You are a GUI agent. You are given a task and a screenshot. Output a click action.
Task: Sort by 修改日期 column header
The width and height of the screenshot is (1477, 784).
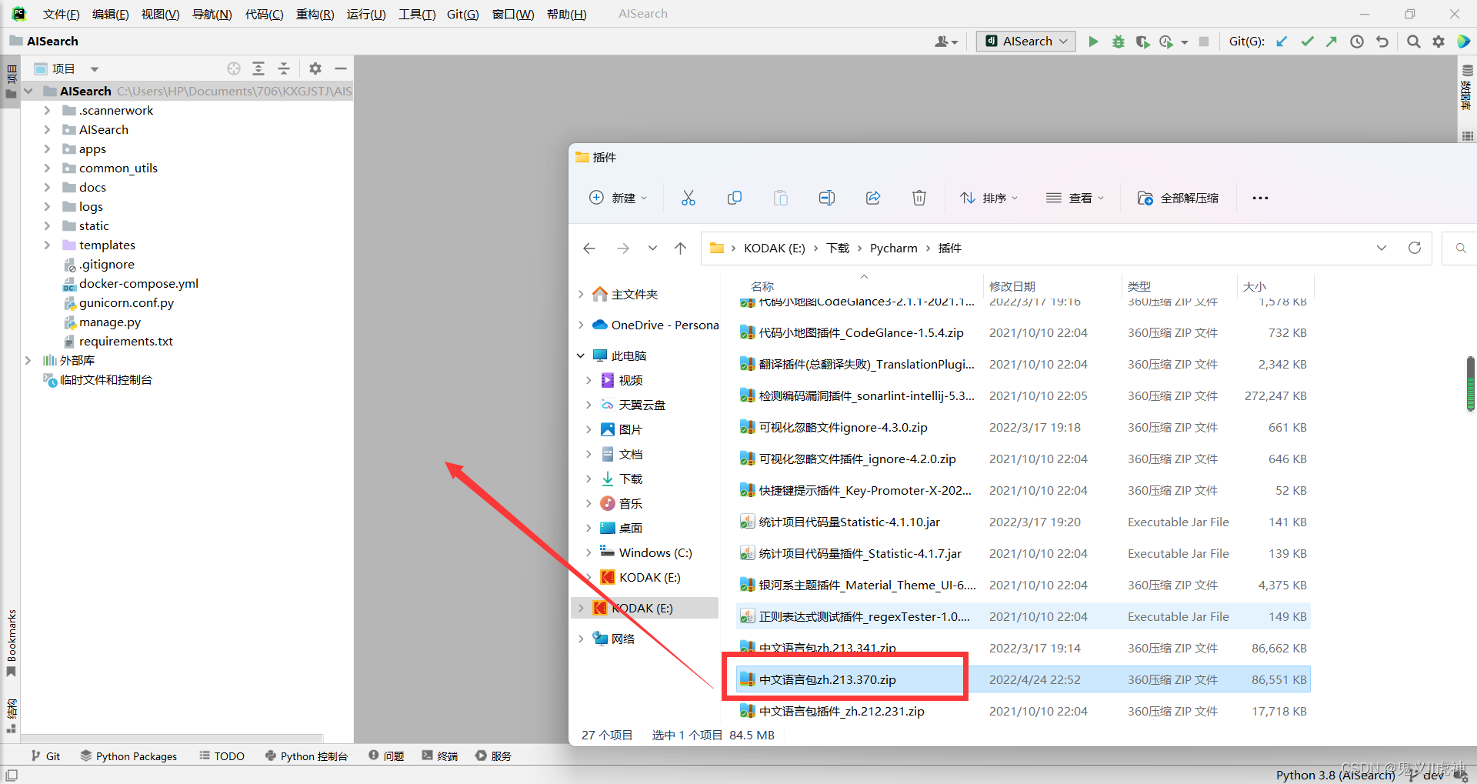point(1012,286)
